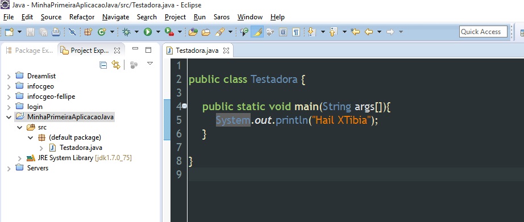Open the Refactor menu

[x=82, y=17]
